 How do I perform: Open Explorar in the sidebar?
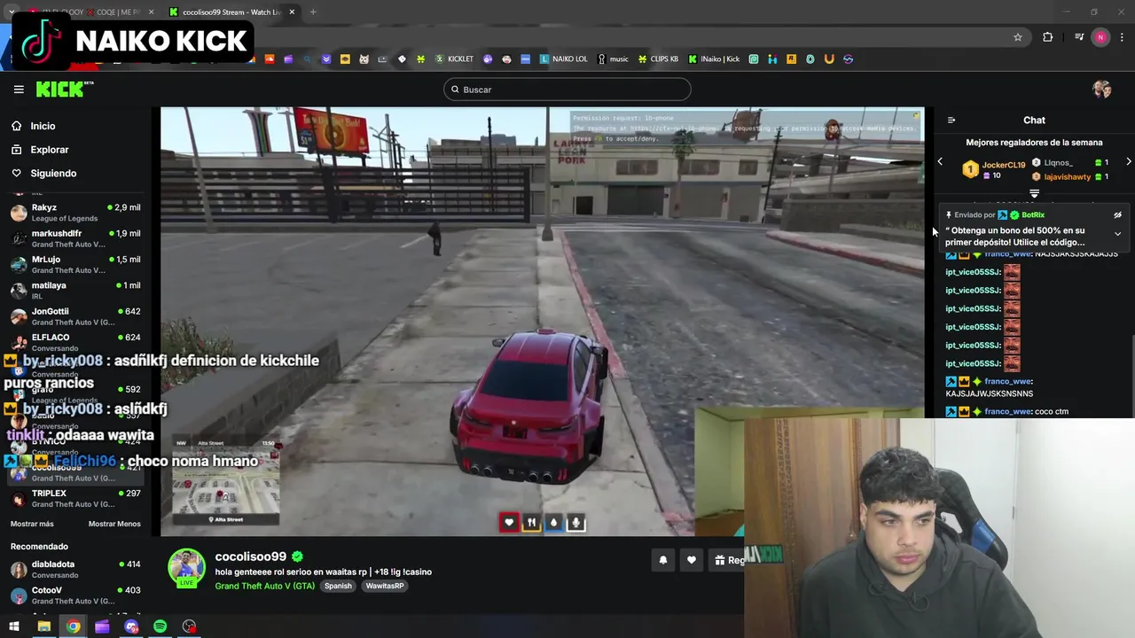click(49, 150)
